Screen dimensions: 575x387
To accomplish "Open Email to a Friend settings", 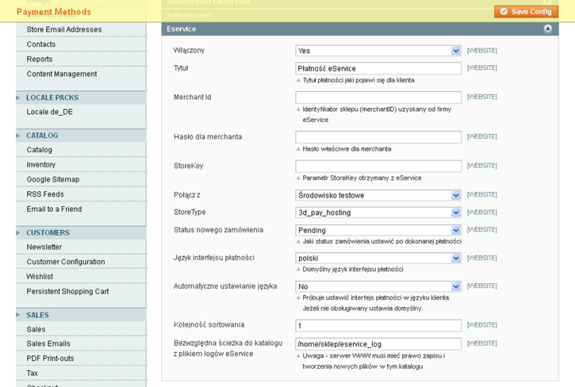I will (x=81, y=209).
